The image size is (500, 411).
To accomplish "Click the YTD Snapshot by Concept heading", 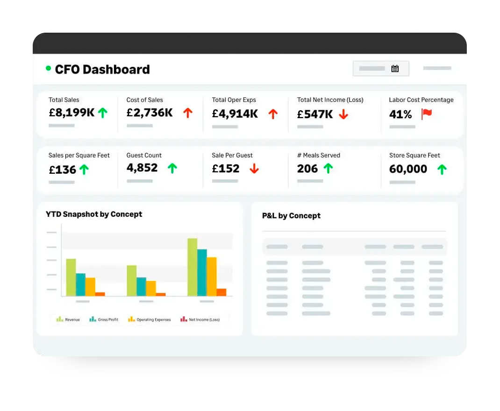I will click(x=94, y=214).
